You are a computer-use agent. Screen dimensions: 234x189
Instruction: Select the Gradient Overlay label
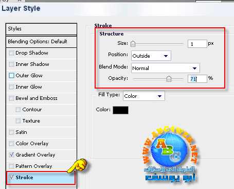[35, 155]
